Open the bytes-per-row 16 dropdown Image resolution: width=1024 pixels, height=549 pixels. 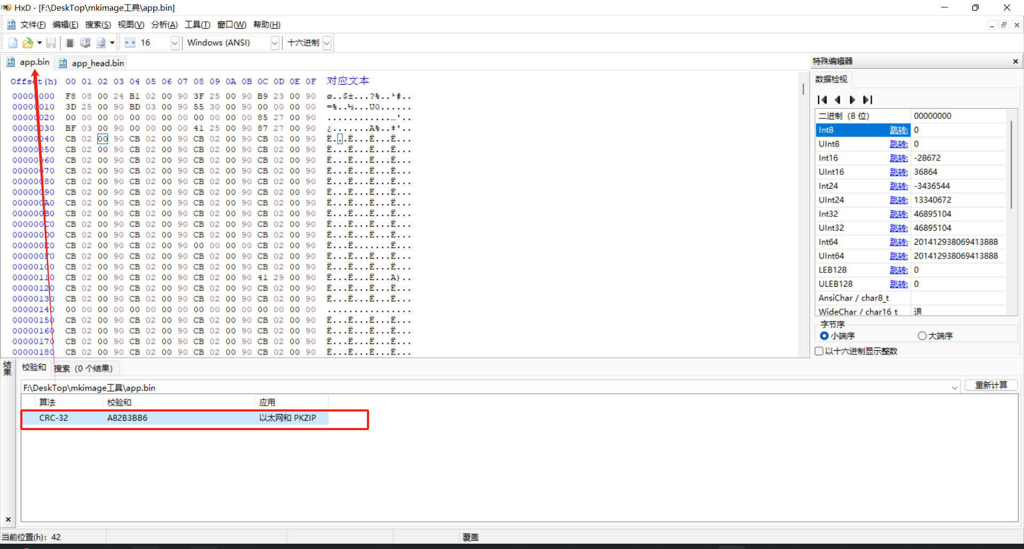click(x=175, y=43)
